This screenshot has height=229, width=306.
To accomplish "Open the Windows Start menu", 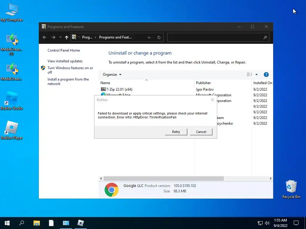I will pyautogui.click(x=7, y=223).
